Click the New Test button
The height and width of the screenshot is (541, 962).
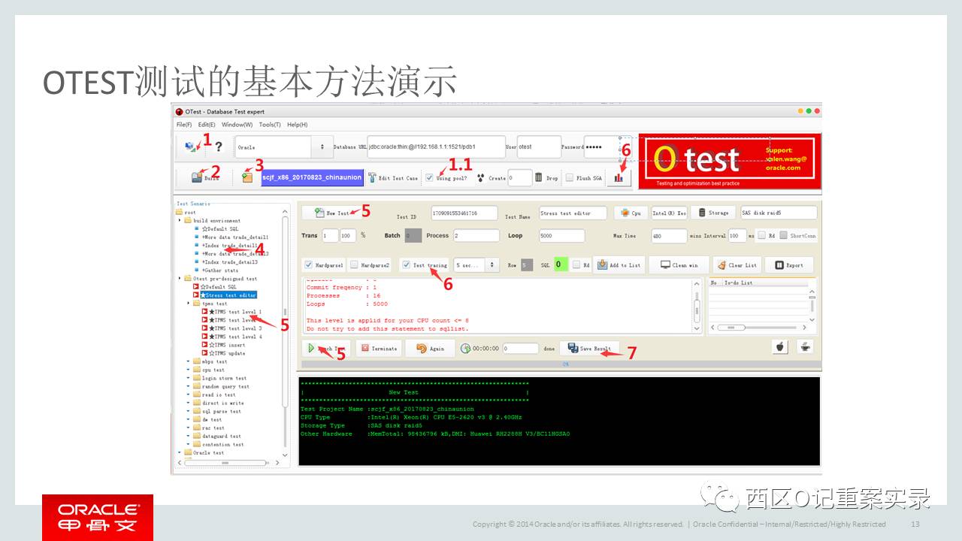click(x=332, y=213)
